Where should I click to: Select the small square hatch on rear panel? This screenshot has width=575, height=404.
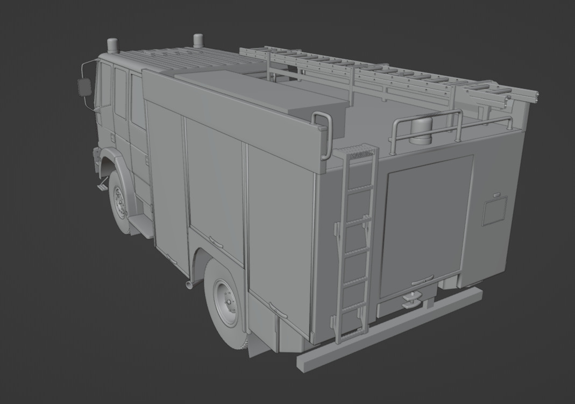[494, 211]
